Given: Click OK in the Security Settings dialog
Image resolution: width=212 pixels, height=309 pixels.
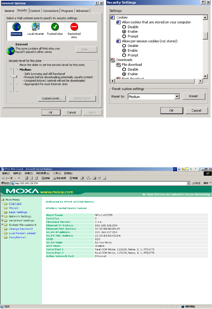Looking at the screenshot, I should [x=172, y=110].
